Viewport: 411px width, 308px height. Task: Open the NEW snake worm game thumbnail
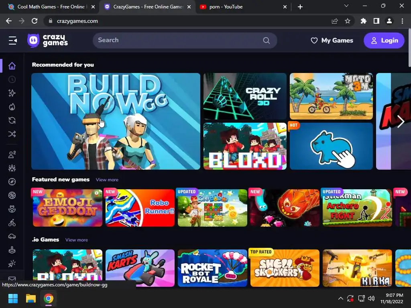285,208
